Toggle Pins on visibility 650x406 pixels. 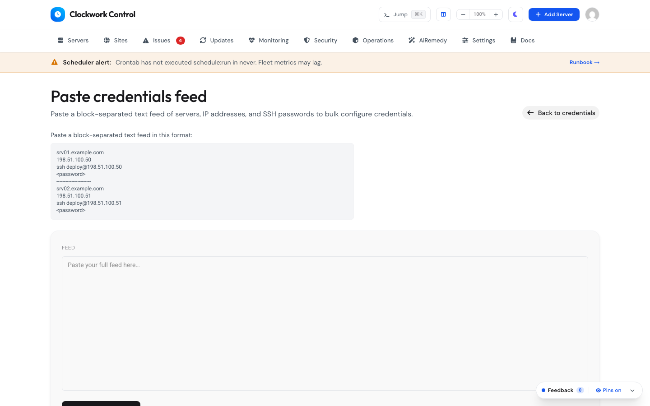pos(608,390)
